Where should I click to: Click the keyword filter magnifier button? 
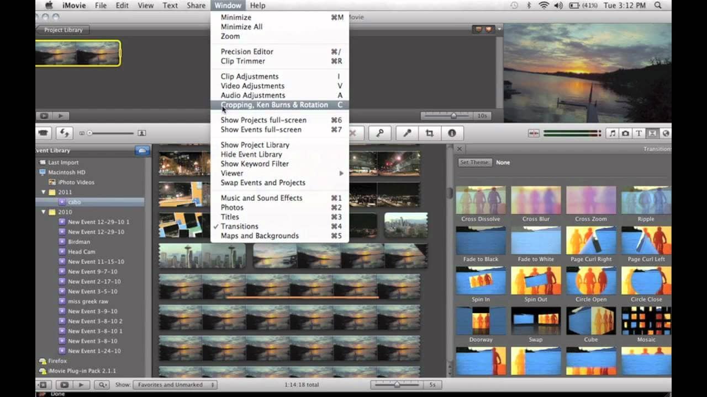tap(102, 385)
